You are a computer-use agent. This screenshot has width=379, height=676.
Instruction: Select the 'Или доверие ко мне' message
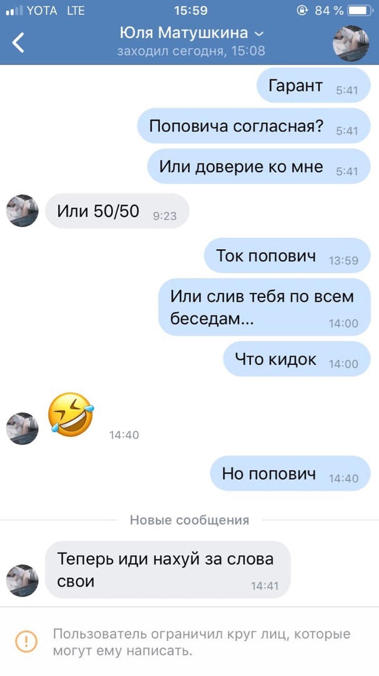tap(259, 166)
